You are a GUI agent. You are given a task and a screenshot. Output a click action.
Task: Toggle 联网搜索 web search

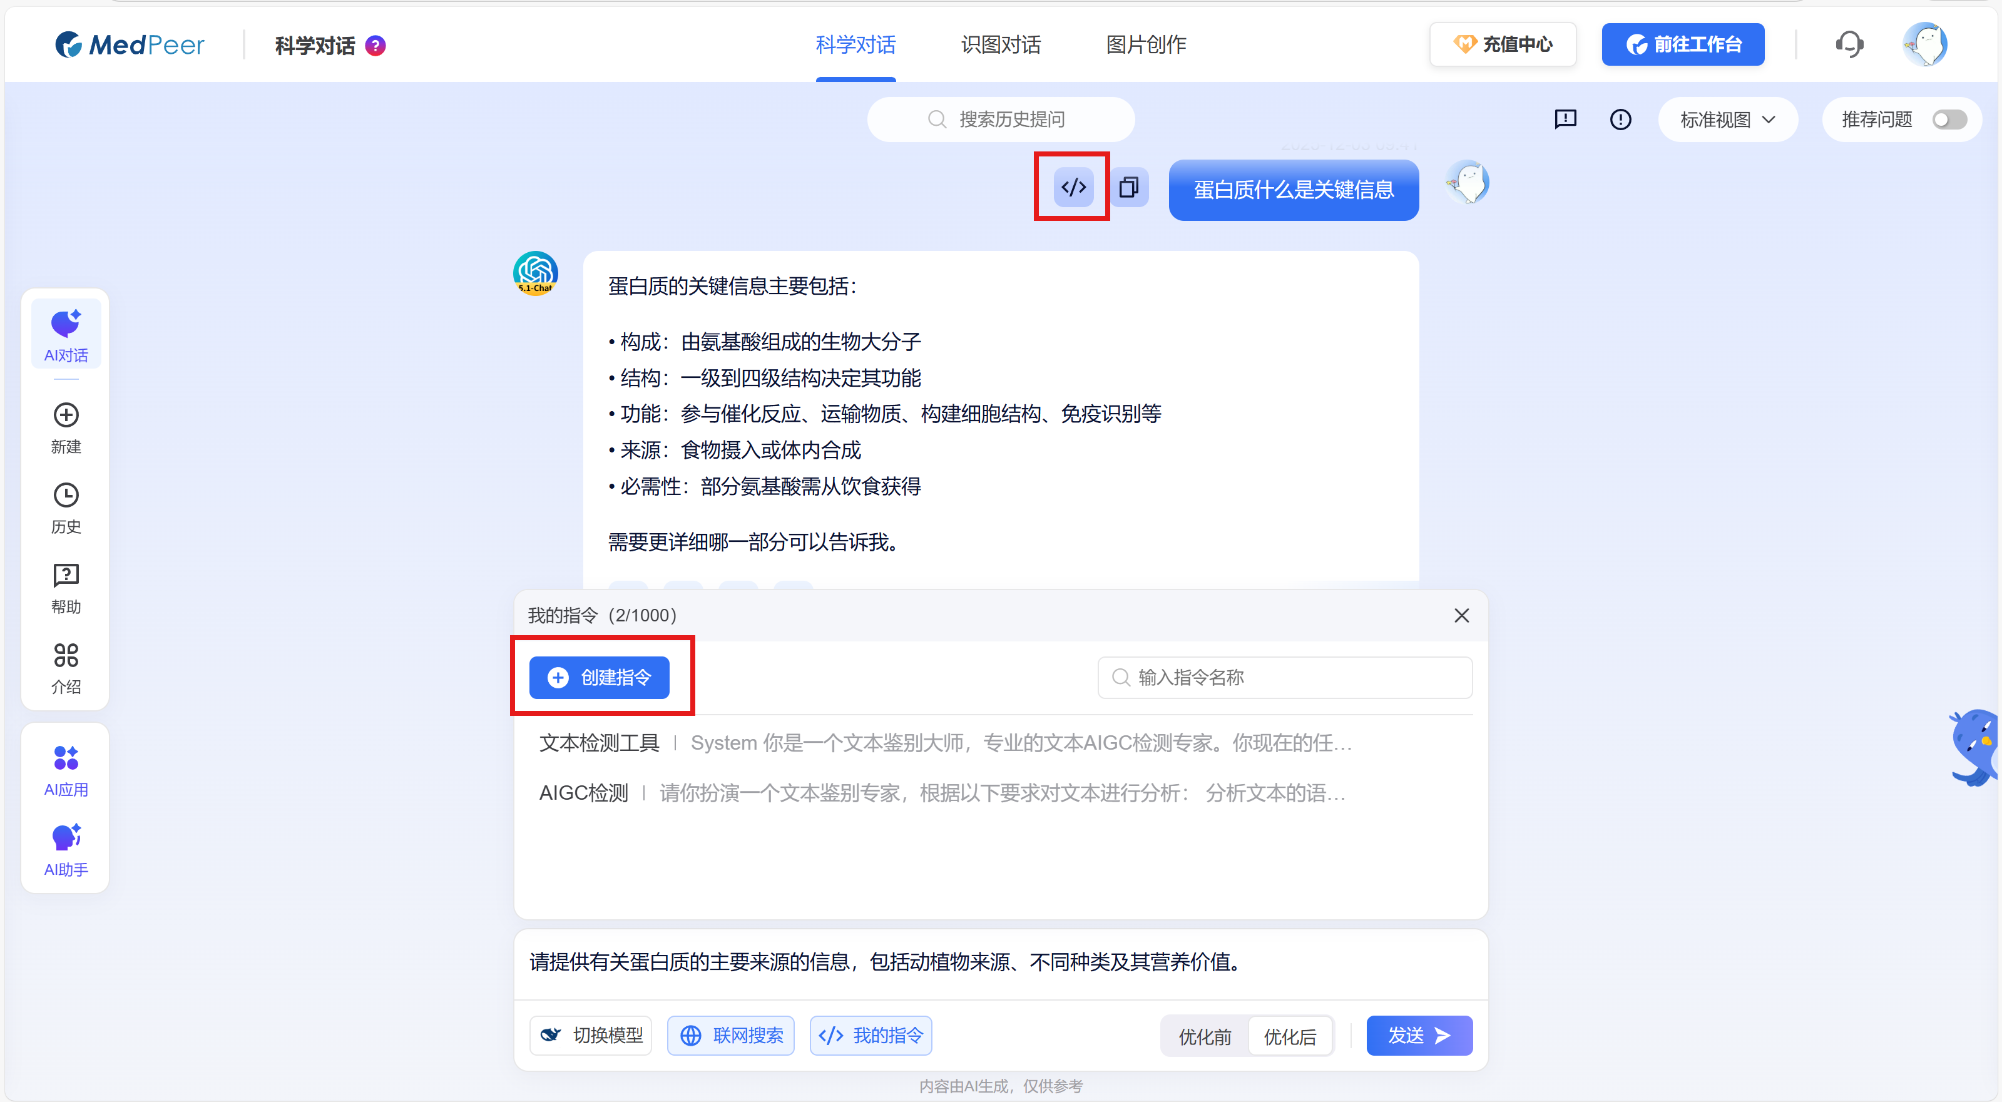click(x=730, y=1035)
